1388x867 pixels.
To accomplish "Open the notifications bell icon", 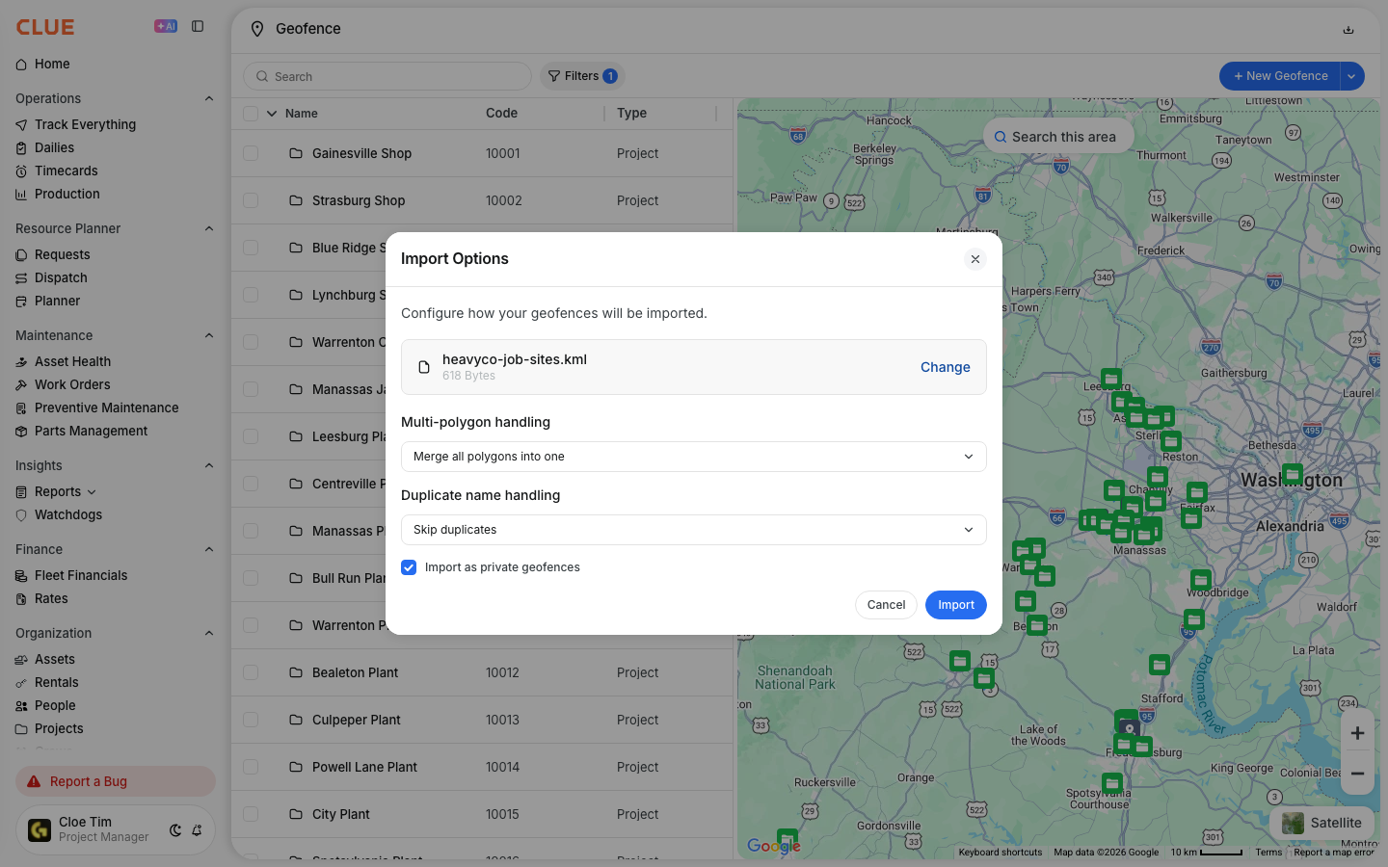I will pos(197,830).
